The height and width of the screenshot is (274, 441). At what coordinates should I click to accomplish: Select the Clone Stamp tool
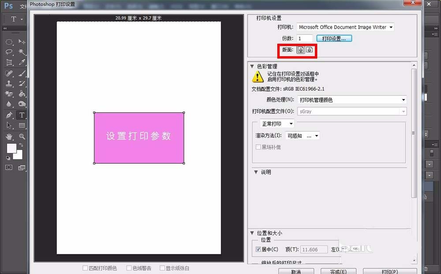(x=9, y=84)
